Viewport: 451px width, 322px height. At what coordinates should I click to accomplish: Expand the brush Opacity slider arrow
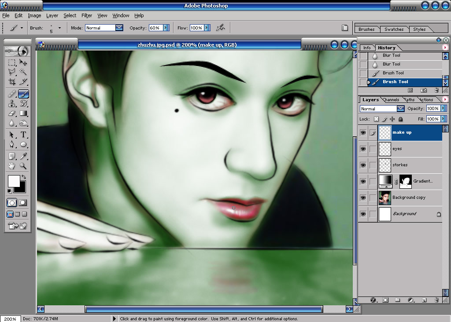166,28
